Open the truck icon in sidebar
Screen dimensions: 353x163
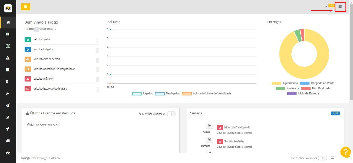8,141
